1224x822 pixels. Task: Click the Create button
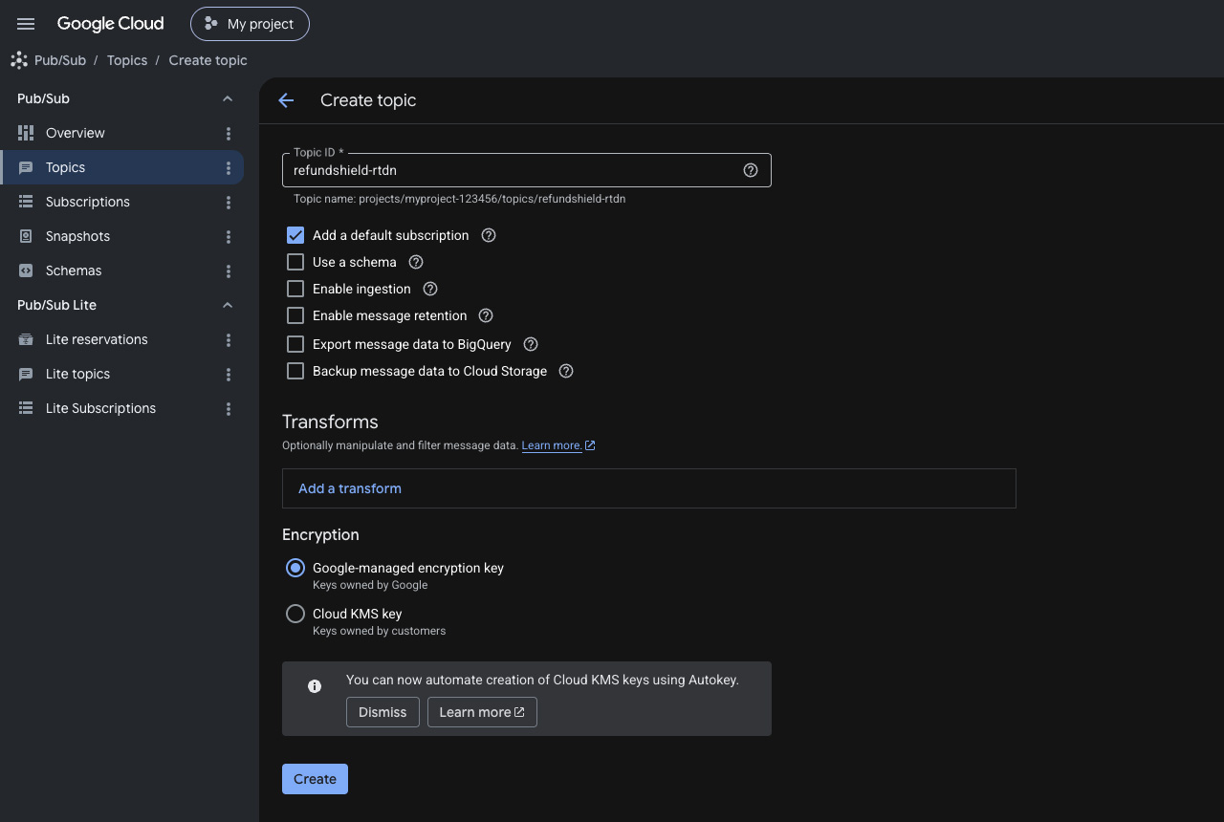pyautogui.click(x=315, y=779)
